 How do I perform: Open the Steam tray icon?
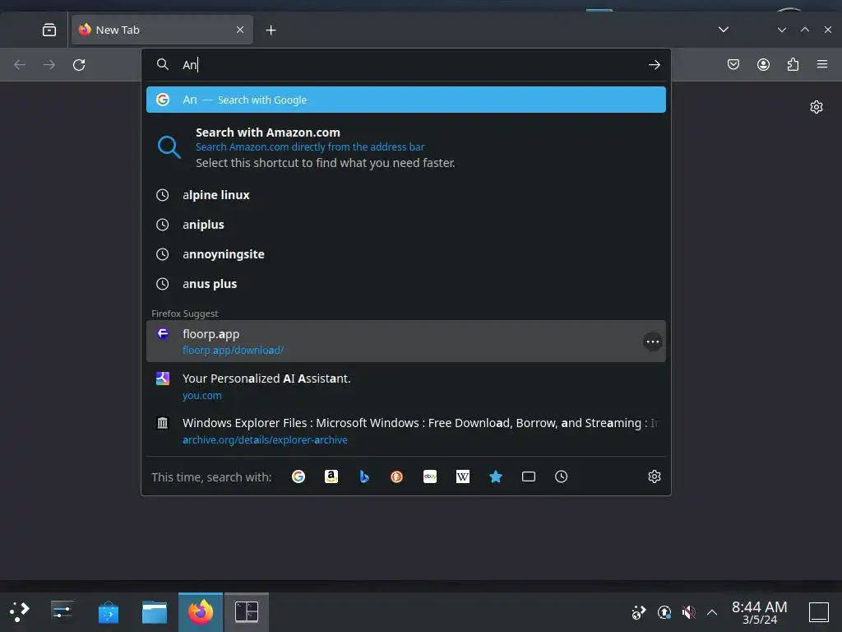click(x=638, y=612)
